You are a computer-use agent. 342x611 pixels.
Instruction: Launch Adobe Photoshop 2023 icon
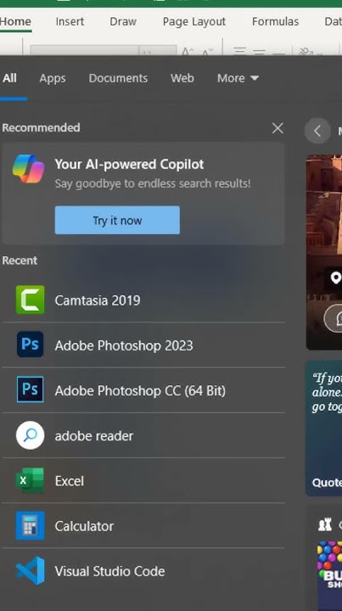pos(30,345)
